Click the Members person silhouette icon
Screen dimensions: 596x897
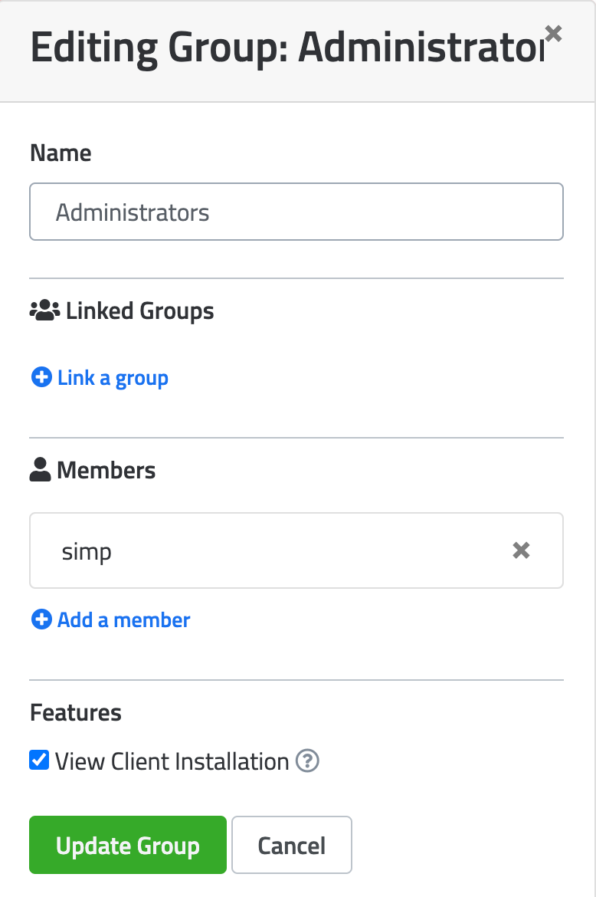pyautogui.click(x=40, y=470)
